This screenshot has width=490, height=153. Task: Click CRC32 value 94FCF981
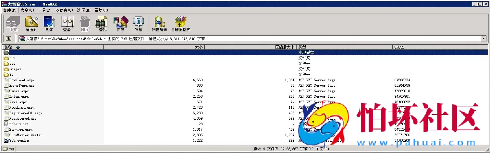pyautogui.click(x=402, y=97)
